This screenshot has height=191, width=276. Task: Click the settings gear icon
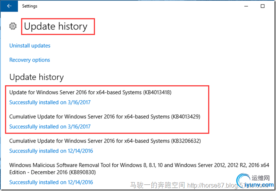pos(13,26)
